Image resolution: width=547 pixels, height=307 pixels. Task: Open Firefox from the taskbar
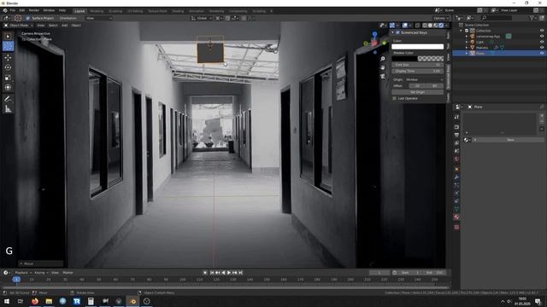click(35, 301)
